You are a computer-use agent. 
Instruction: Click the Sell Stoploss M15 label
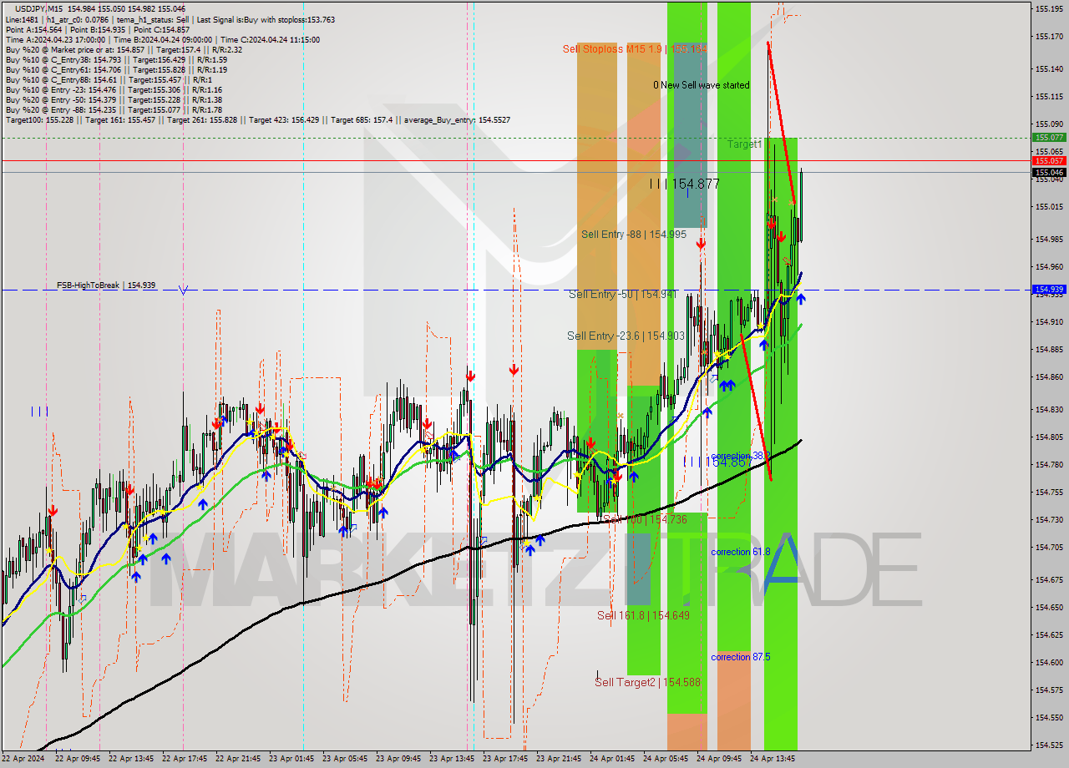tap(635, 49)
